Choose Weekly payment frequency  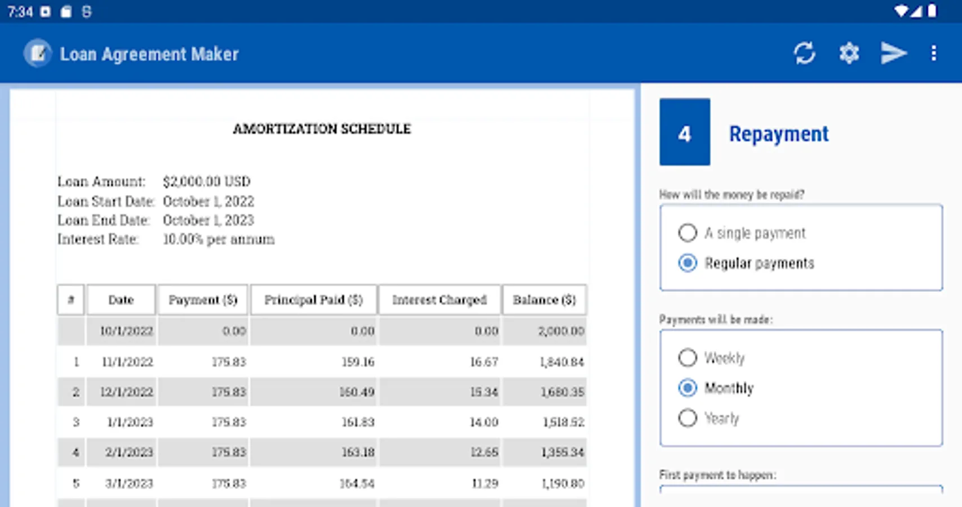click(688, 358)
